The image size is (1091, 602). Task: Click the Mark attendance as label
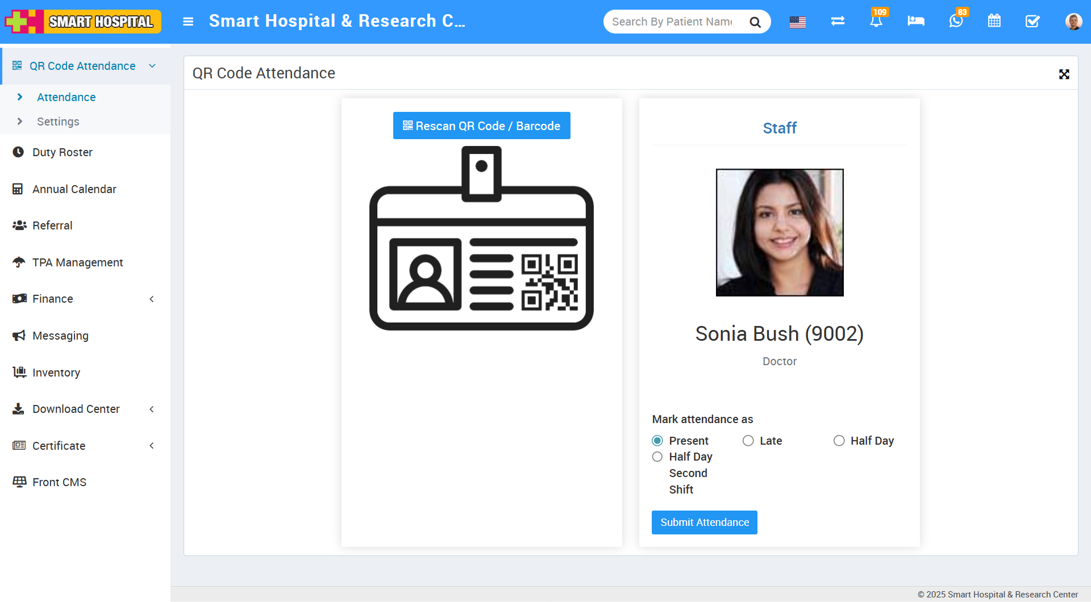[x=702, y=419]
